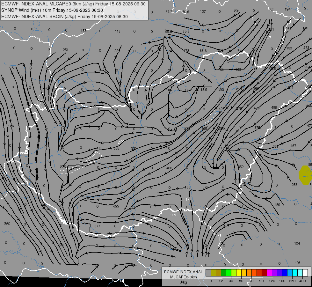
Task: Click the map value '194'
Action: tap(287, 9)
